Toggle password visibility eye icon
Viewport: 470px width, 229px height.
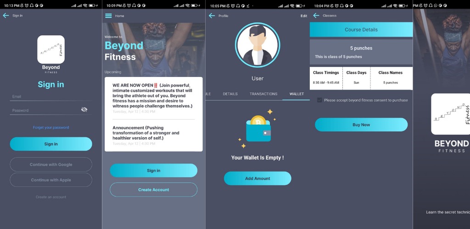[x=84, y=110]
